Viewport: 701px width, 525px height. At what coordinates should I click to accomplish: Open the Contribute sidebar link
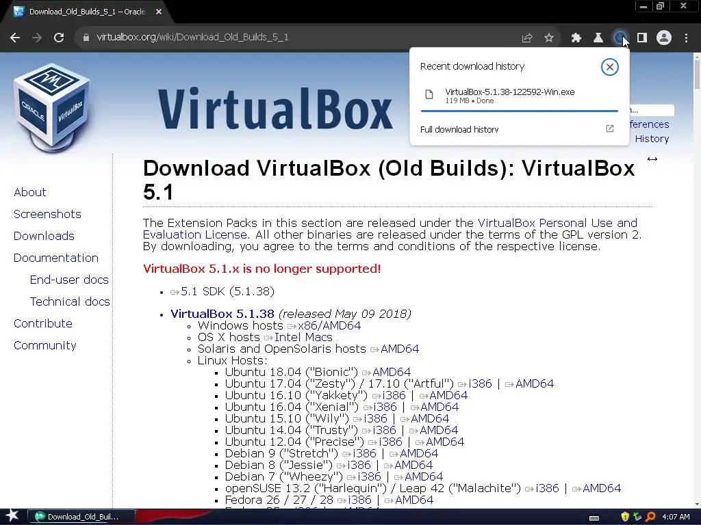(x=43, y=323)
